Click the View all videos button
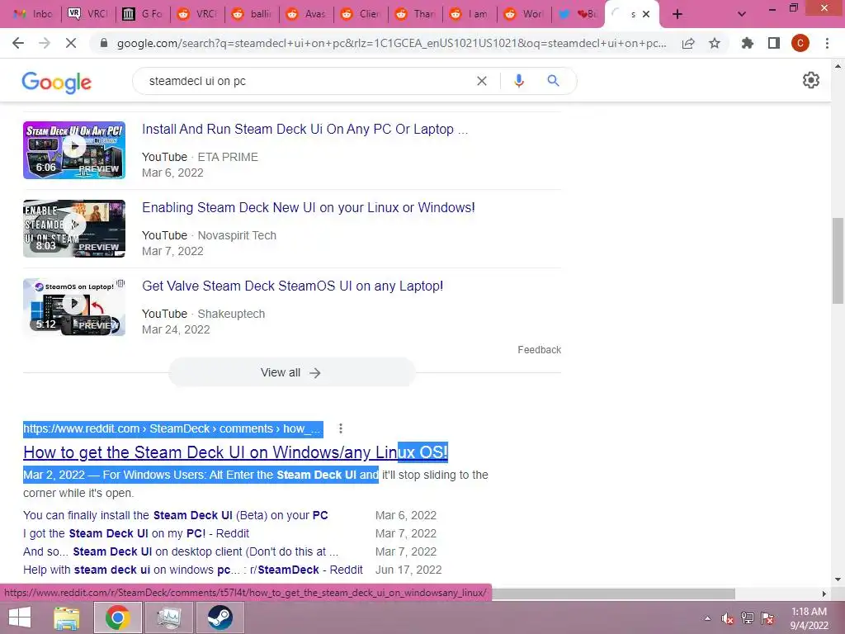Viewport: 845px width, 634px height. pos(291,372)
